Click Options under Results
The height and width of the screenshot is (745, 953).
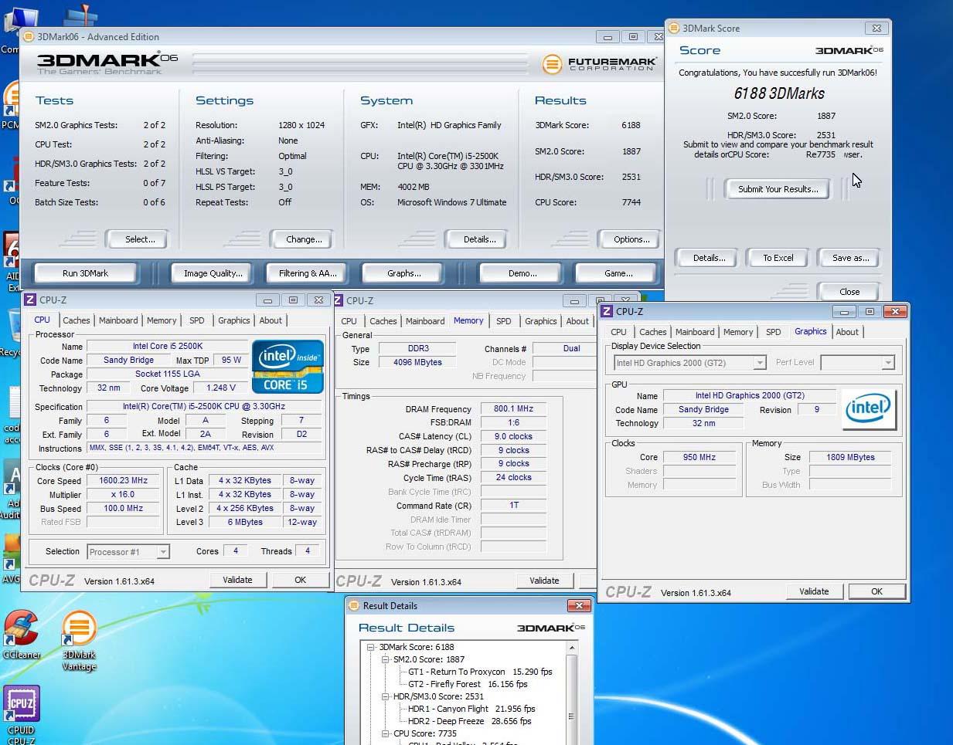[x=631, y=239]
